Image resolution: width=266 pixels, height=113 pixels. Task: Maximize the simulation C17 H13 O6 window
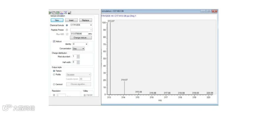209,11
